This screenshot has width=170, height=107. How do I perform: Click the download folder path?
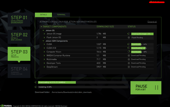click(x=72, y=92)
